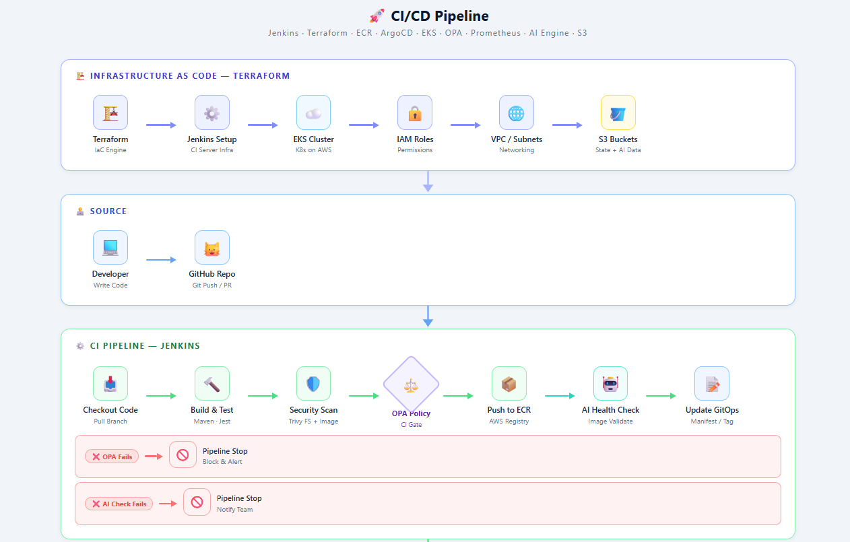This screenshot has width=850, height=542.
Task: Click the K8s on AWS caption
Action: click(314, 150)
